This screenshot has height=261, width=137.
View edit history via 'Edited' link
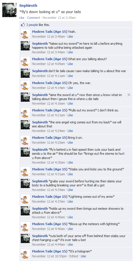click(x=74, y=256)
